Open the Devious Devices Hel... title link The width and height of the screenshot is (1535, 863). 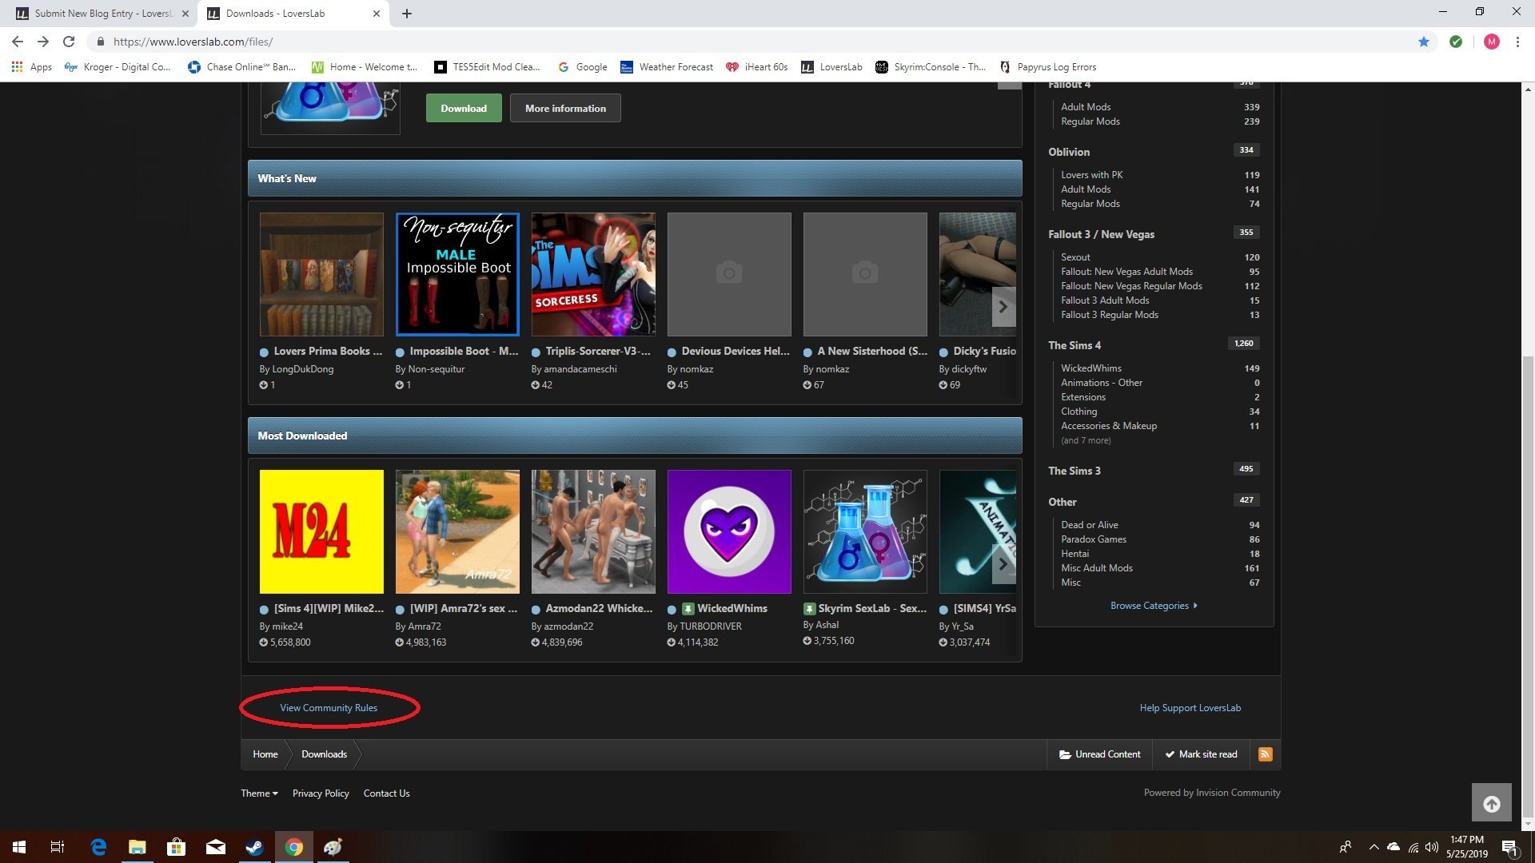[736, 352]
